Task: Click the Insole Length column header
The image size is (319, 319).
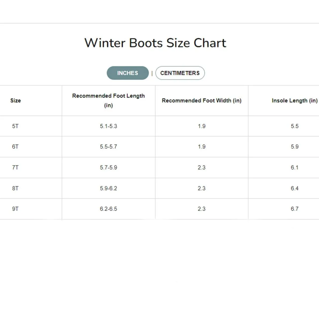Action: [x=294, y=101]
